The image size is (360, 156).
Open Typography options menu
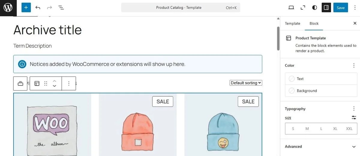point(354,109)
